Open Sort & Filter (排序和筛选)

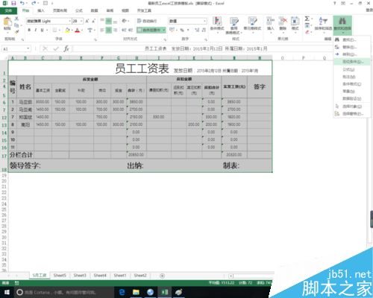(323, 24)
